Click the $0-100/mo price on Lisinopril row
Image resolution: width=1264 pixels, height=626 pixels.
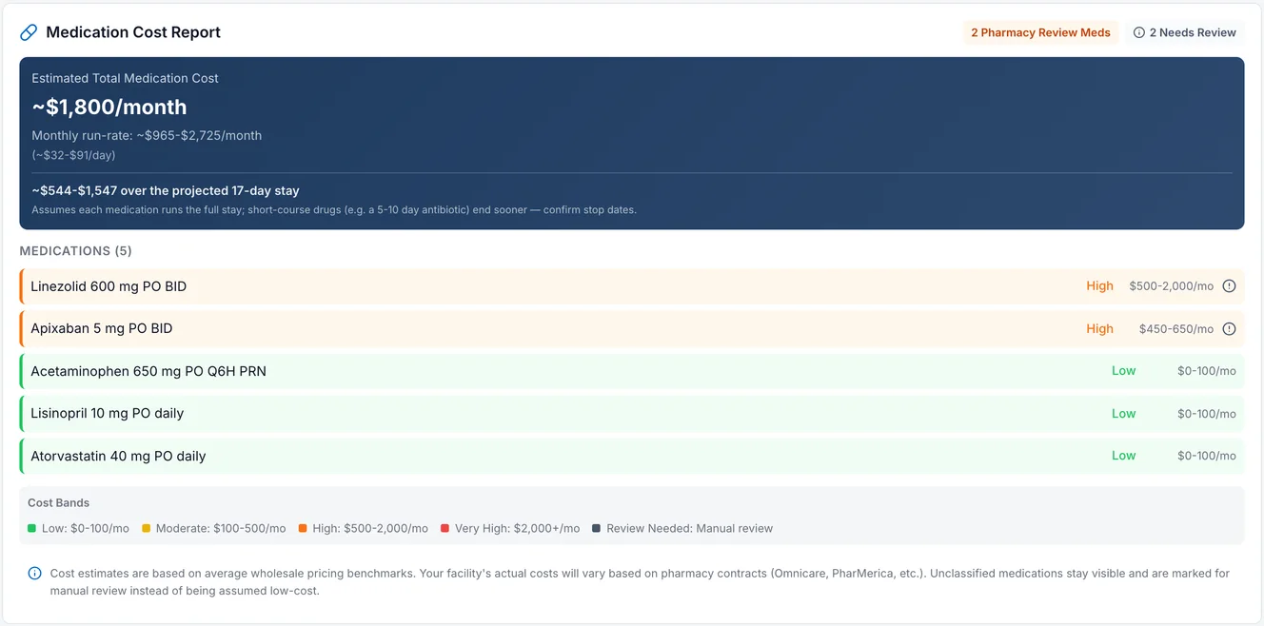pyautogui.click(x=1206, y=414)
